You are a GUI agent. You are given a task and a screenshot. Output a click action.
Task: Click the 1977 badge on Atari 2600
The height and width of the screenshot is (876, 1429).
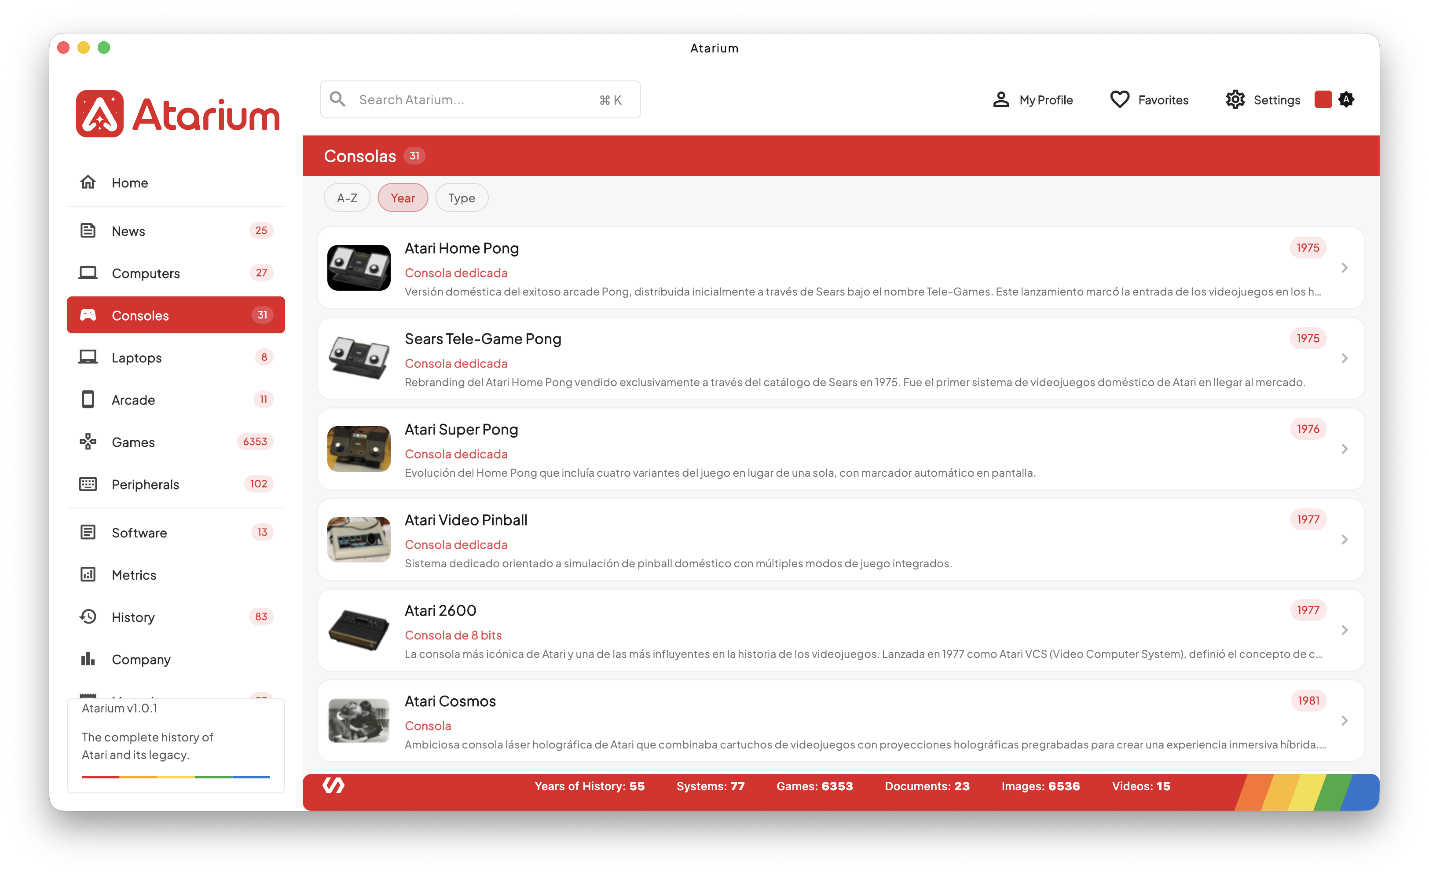1308,610
